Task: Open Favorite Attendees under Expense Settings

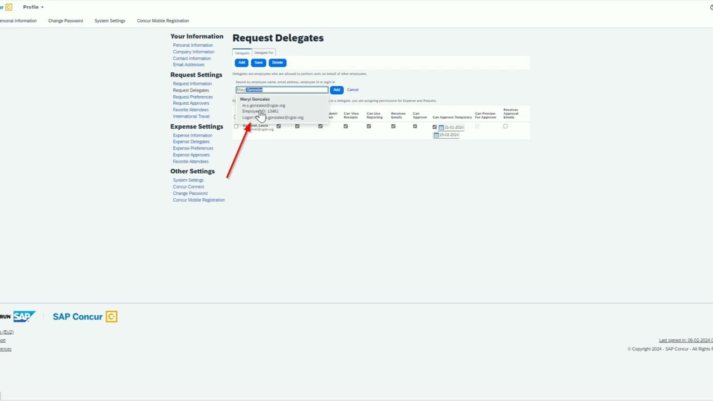Action: 191,162
